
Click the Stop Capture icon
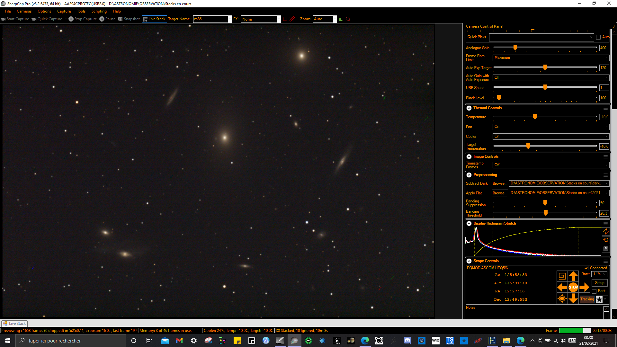click(71, 19)
